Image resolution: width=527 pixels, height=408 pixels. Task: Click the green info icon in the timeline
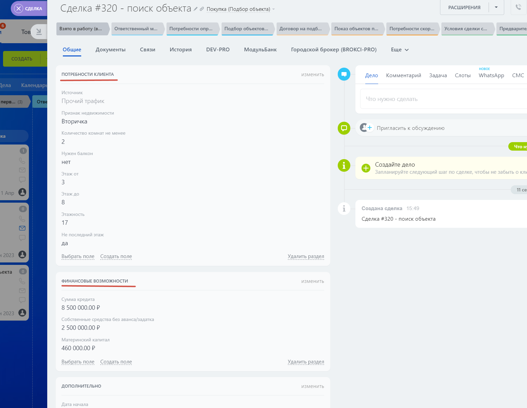(x=344, y=166)
